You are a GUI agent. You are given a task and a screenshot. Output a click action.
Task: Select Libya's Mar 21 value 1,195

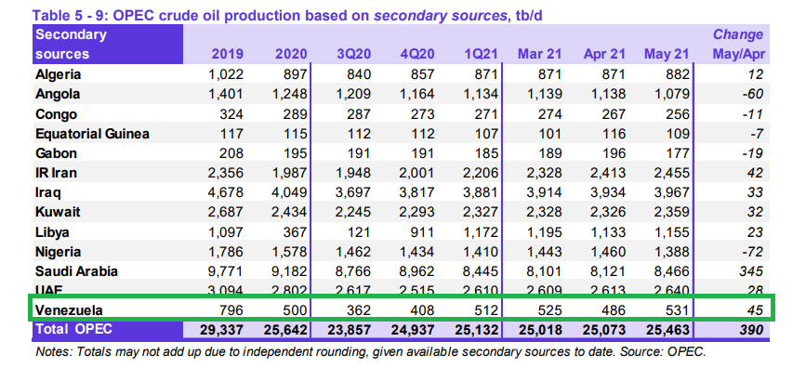[x=545, y=232]
